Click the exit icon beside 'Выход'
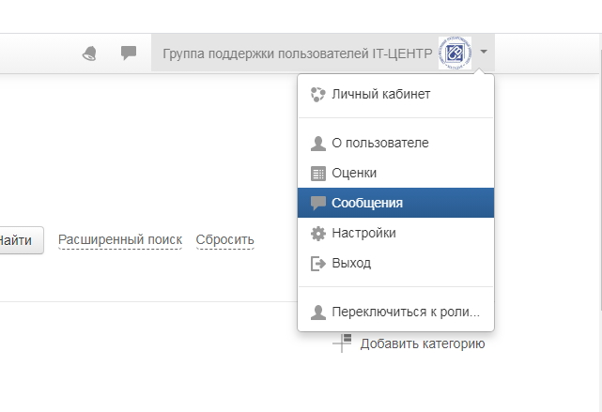This screenshot has height=412, width=602. 317,264
